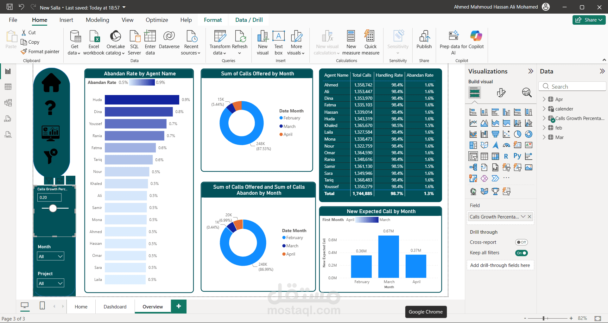
Task: Switch to Table view in left sidebar
Action: point(8,87)
